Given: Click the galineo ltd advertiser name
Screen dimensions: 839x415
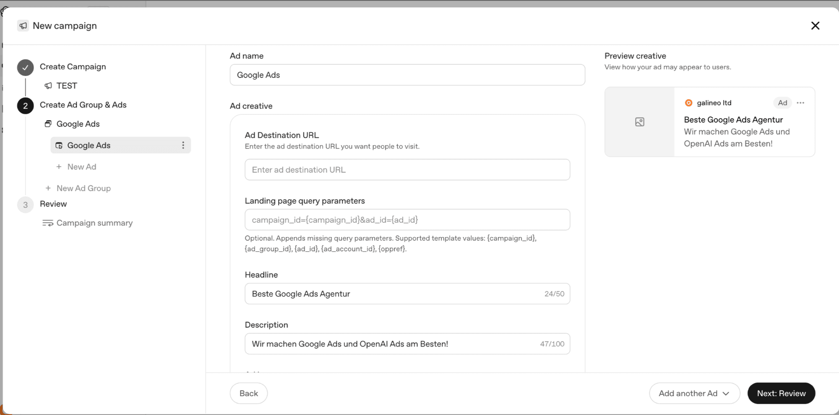Looking at the screenshot, I should coord(714,103).
